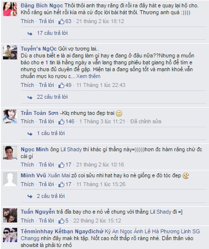209x249 pixels.
Task: Click the thumbs-up icon showing 63 likes
Action: coord(61,22)
